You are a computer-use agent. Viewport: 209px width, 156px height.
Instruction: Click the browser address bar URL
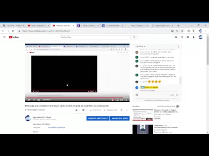click(x=46, y=31)
